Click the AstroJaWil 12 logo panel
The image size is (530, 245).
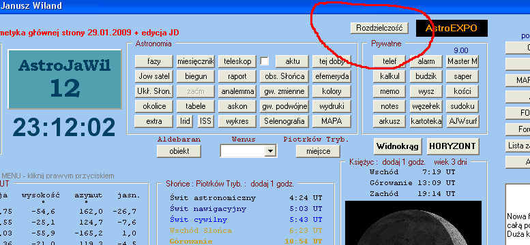pos(65,80)
